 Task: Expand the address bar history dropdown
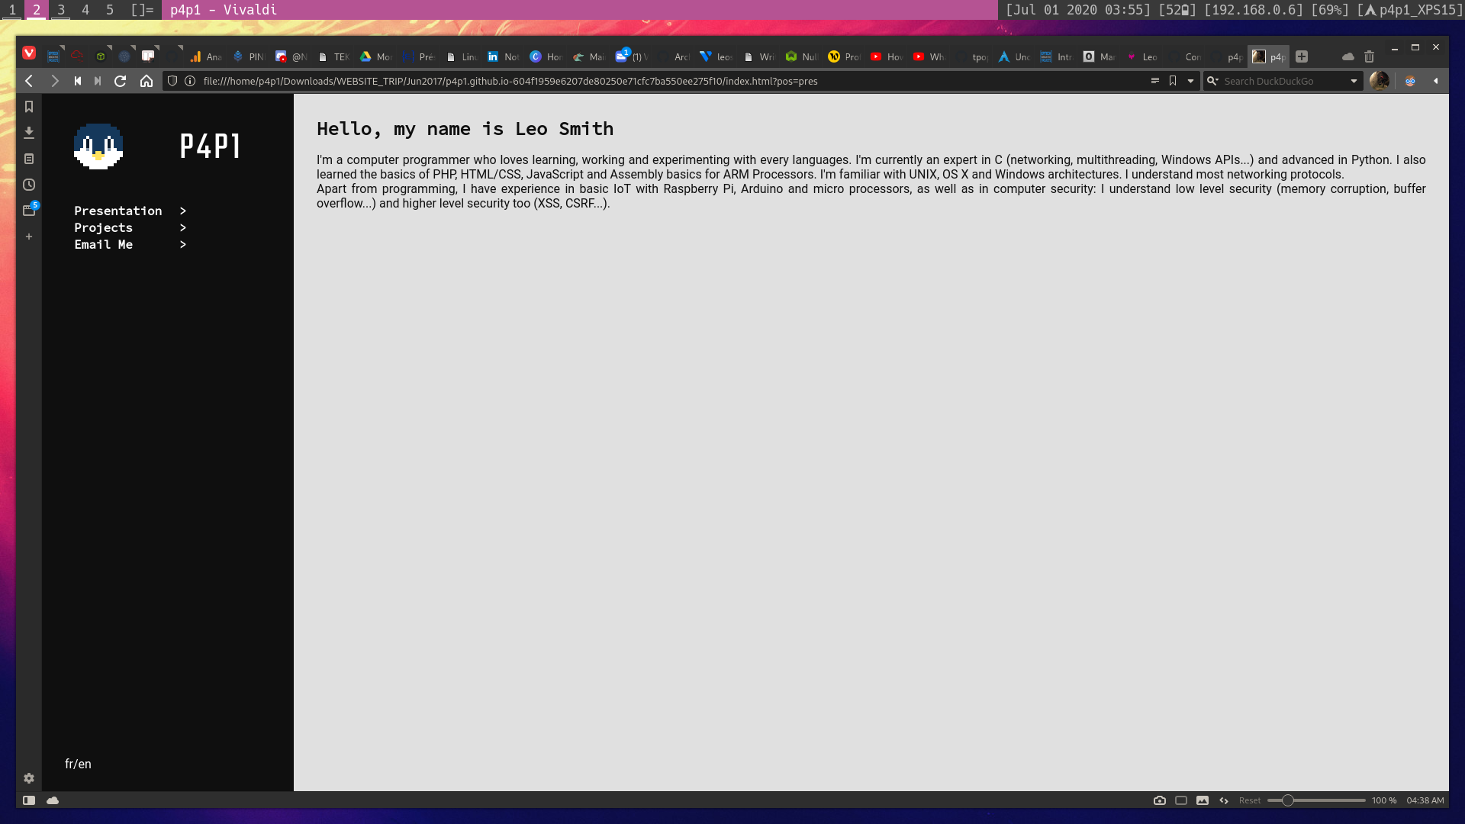tap(1190, 81)
